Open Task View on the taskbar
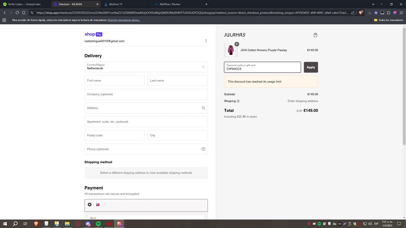 [x=25, y=224]
